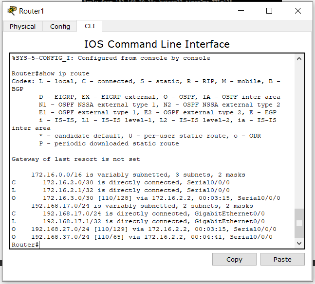This screenshot has height=284, width=315.
Task: Click the 'Codes: L - local' legend line
Action: (146, 81)
